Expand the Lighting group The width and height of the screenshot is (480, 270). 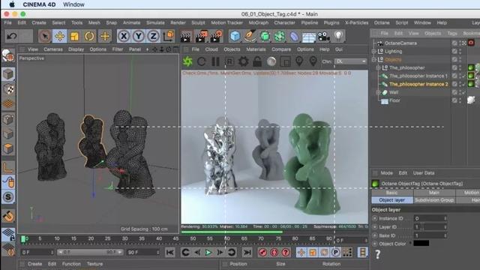[x=373, y=52]
